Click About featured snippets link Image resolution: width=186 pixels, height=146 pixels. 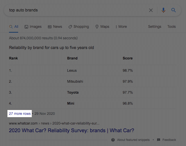tap(133, 140)
